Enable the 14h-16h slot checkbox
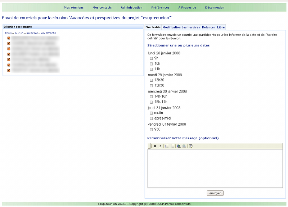This screenshot has width=288, height=207. [152, 96]
